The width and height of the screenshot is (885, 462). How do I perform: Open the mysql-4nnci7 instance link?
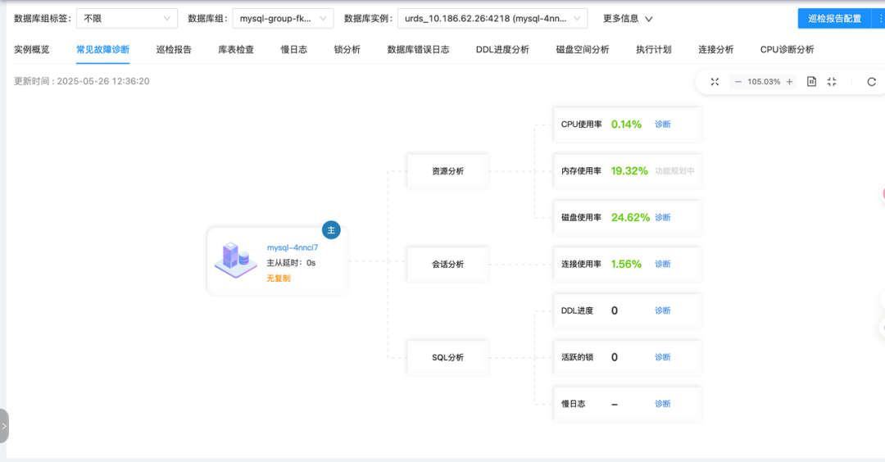293,247
